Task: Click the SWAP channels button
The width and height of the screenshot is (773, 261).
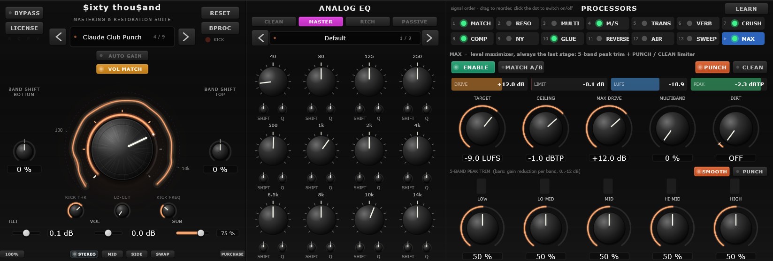Action: click(162, 254)
